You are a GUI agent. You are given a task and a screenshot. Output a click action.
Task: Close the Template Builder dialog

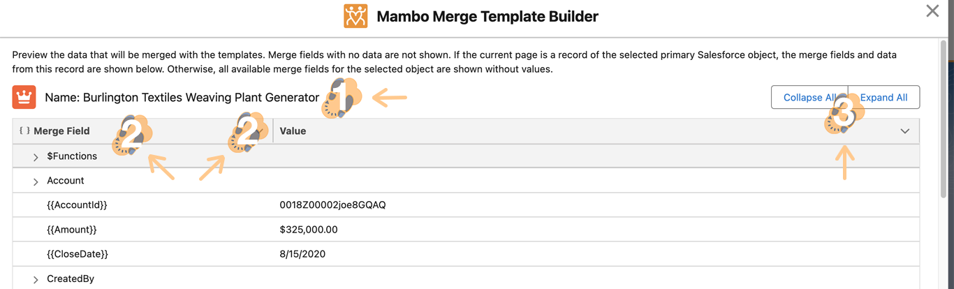[932, 11]
